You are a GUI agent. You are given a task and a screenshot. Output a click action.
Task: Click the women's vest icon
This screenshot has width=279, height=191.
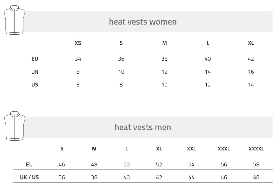[x=14, y=20]
